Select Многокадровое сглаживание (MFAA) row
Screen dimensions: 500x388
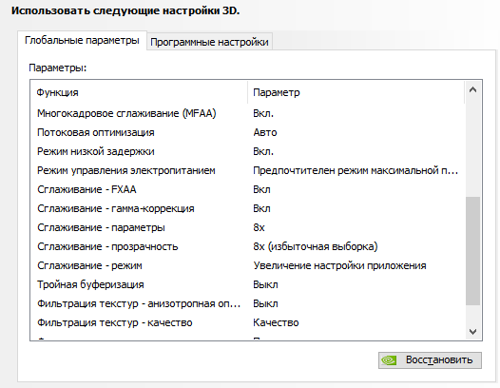point(247,113)
